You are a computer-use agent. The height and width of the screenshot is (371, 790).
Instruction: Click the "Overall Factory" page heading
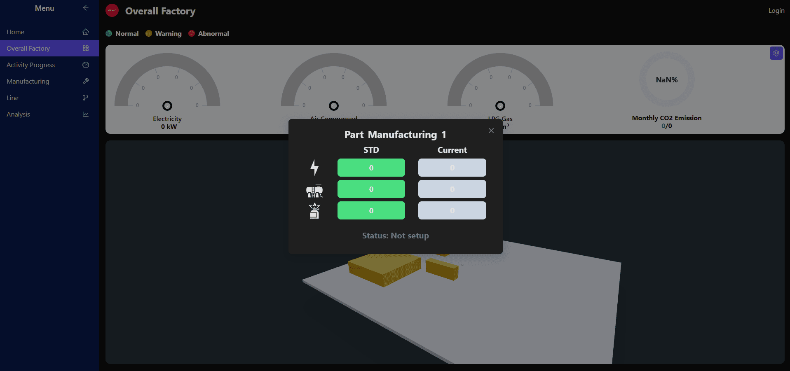(x=160, y=11)
